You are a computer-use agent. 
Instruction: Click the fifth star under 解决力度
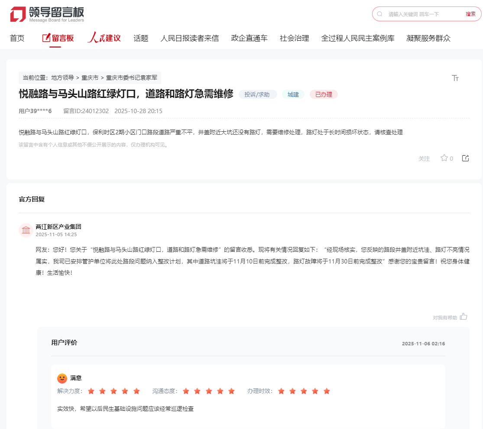(x=136, y=391)
